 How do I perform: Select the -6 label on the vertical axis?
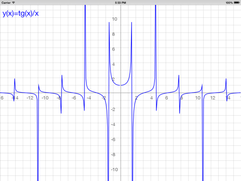click(x=113, y=139)
